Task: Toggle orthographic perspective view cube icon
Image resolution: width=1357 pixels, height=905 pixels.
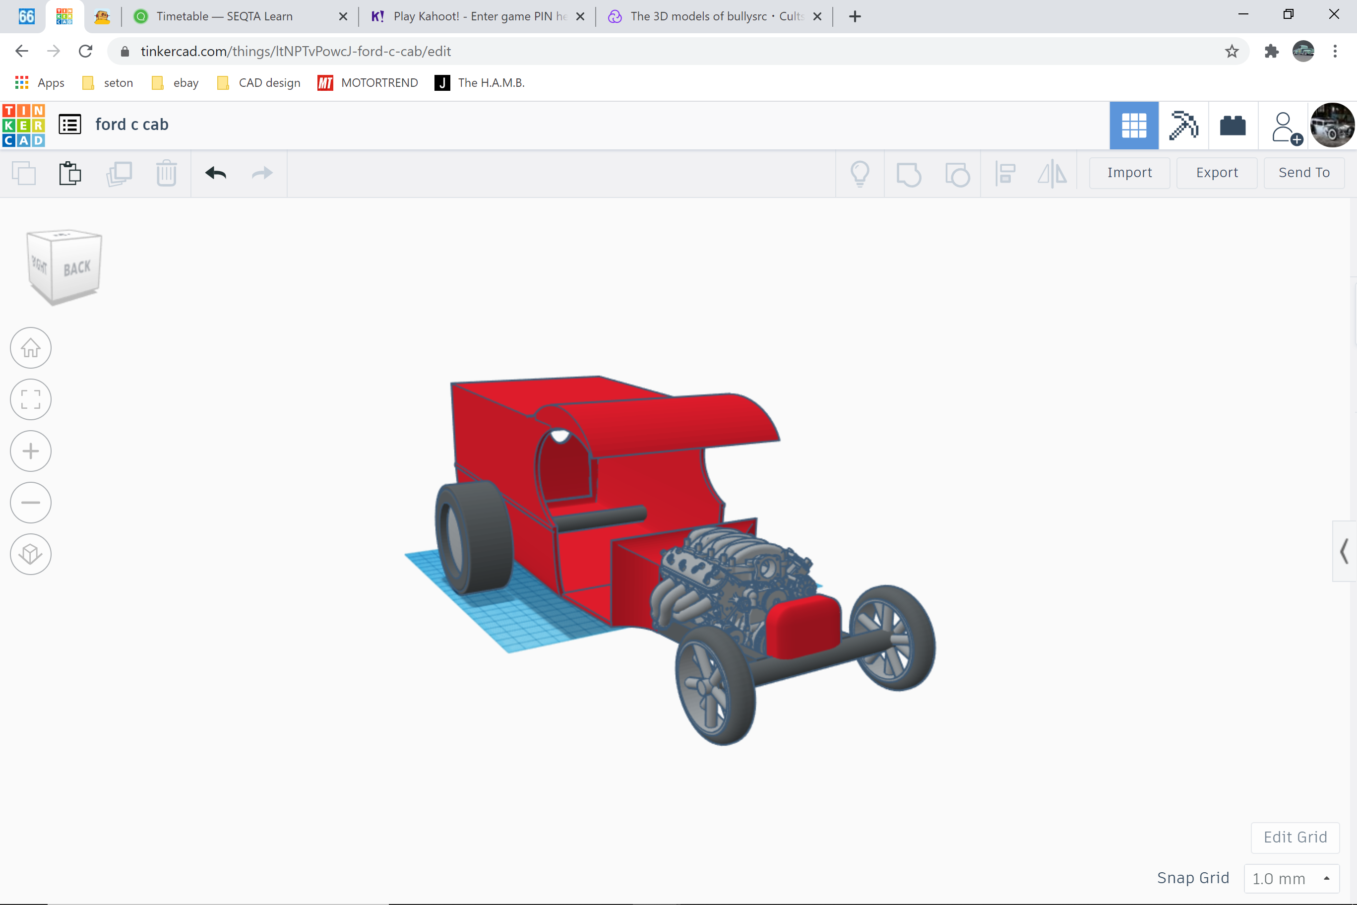Action: 31,554
